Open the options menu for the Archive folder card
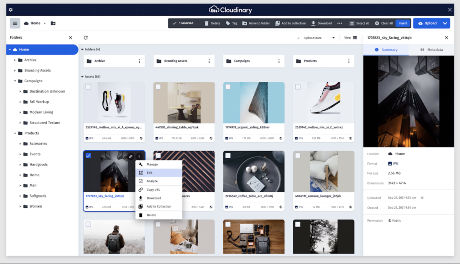This screenshot has width=460, height=264. [139, 61]
